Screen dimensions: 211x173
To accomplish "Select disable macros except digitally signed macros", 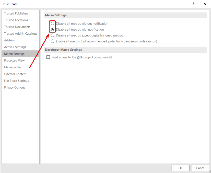I will (52, 35).
